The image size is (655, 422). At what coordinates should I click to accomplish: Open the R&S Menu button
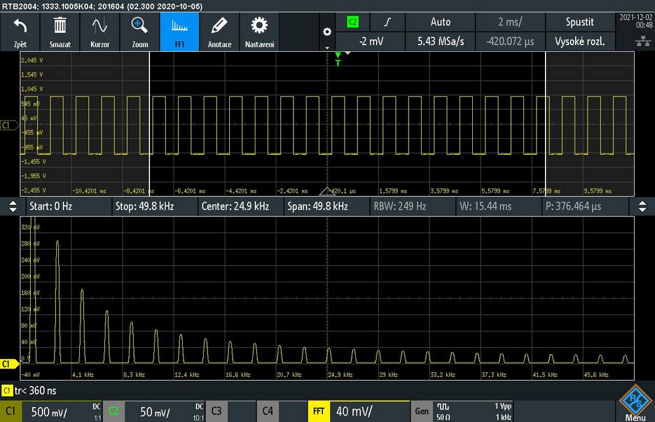coord(635,404)
